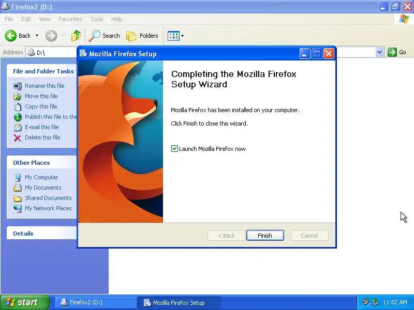Open the Edit menu
Image resolution: width=414 pixels, height=310 pixels.
pyautogui.click(x=26, y=19)
